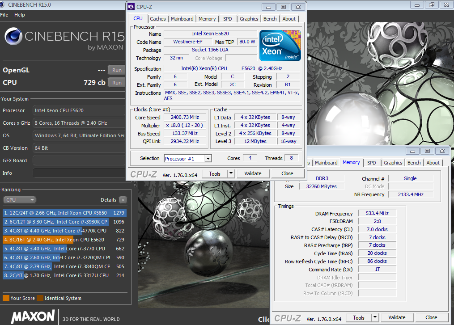The height and width of the screenshot is (325, 454).
Task: Select ranking row Intel Core i7-4770K
Action: pos(64,231)
